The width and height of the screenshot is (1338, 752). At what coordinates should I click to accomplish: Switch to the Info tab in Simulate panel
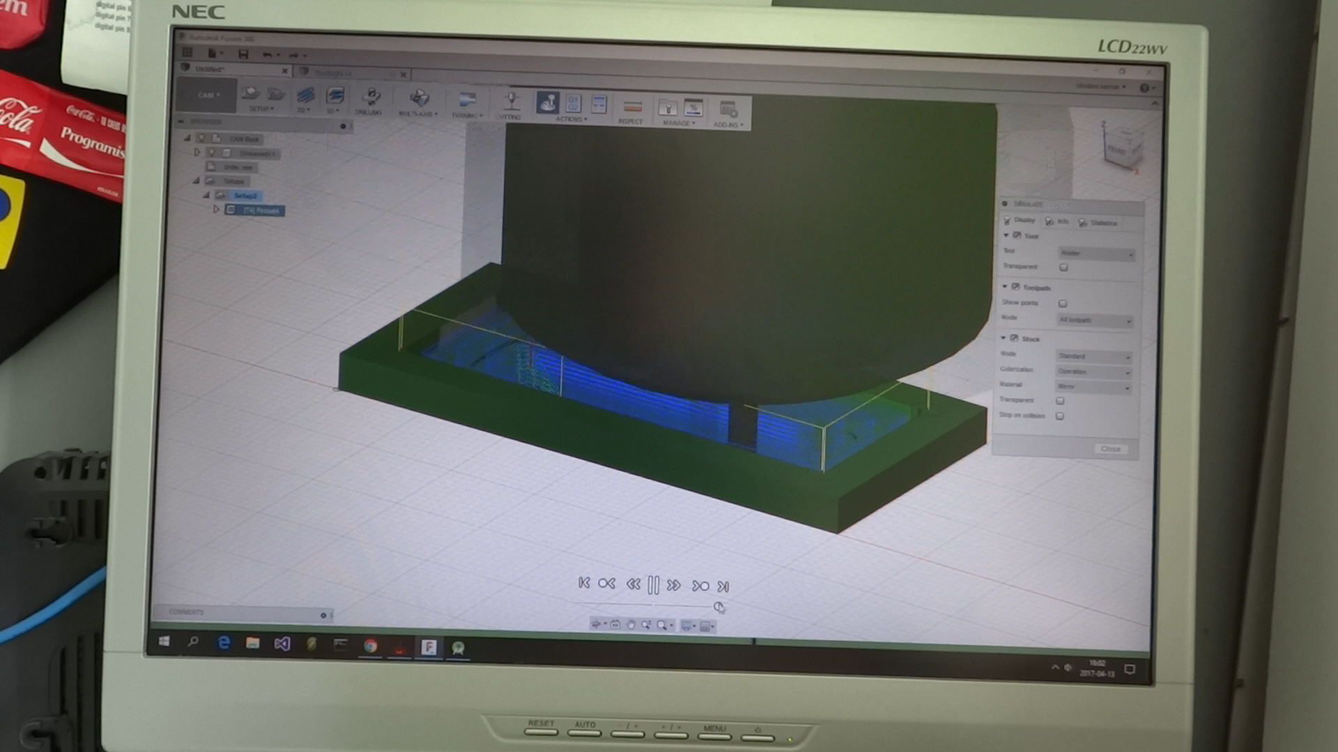point(1056,221)
